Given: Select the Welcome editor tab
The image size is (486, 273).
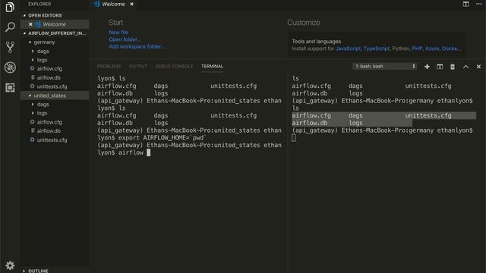Looking at the screenshot, I should (113, 4).
